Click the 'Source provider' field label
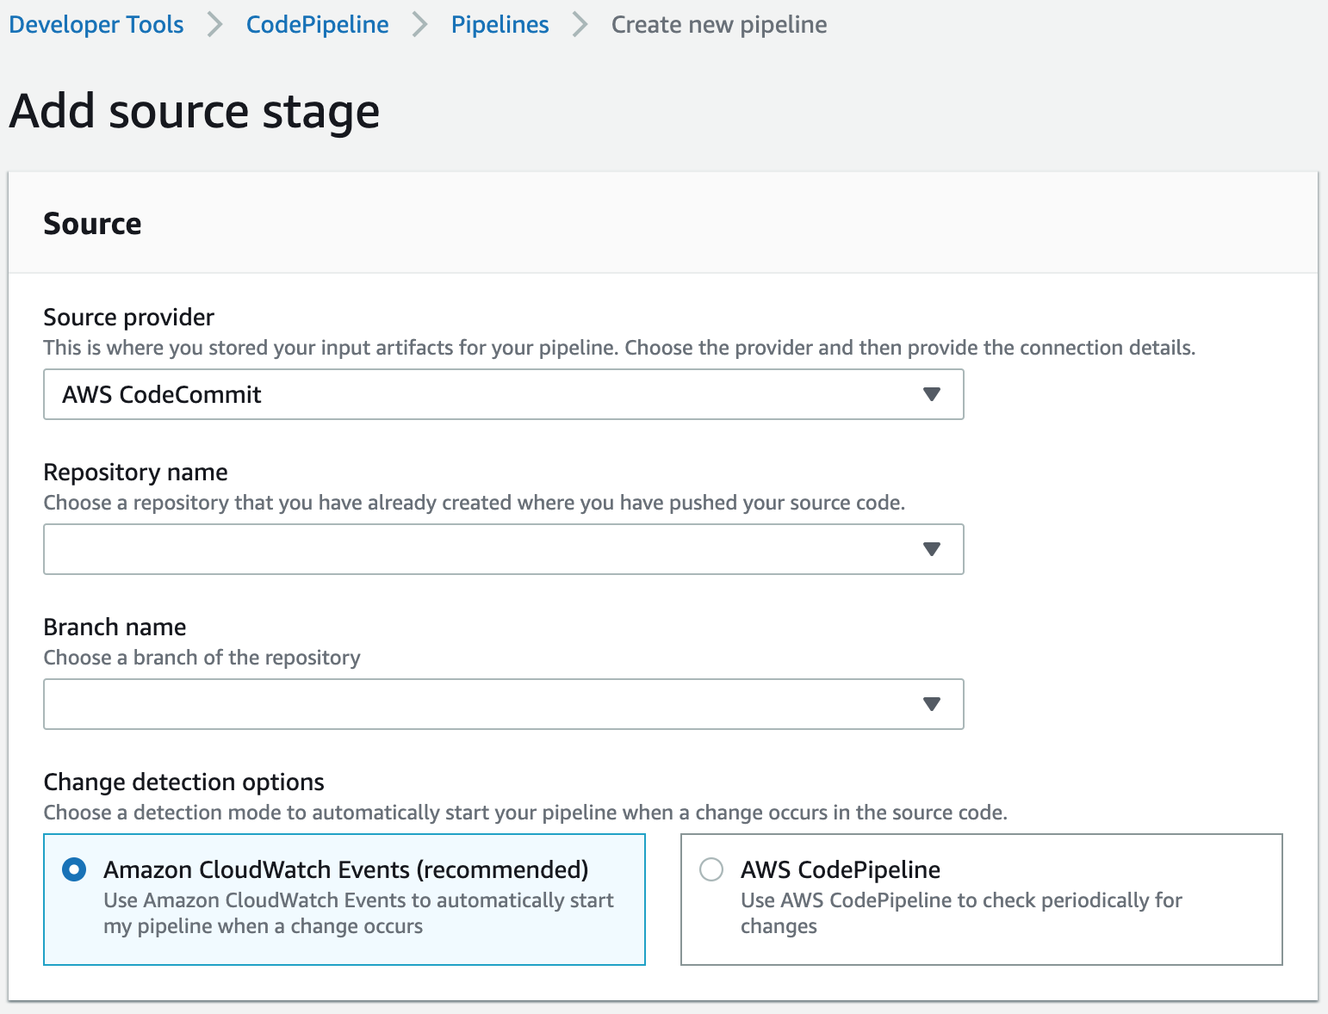This screenshot has width=1328, height=1014. pyautogui.click(x=129, y=318)
